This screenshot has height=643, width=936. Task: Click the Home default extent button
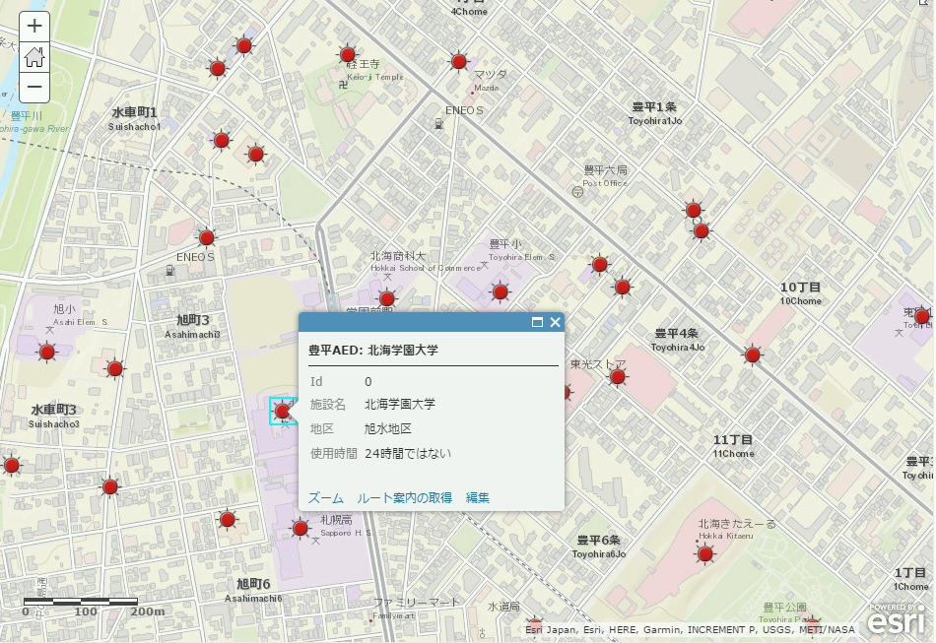[x=34, y=56]
